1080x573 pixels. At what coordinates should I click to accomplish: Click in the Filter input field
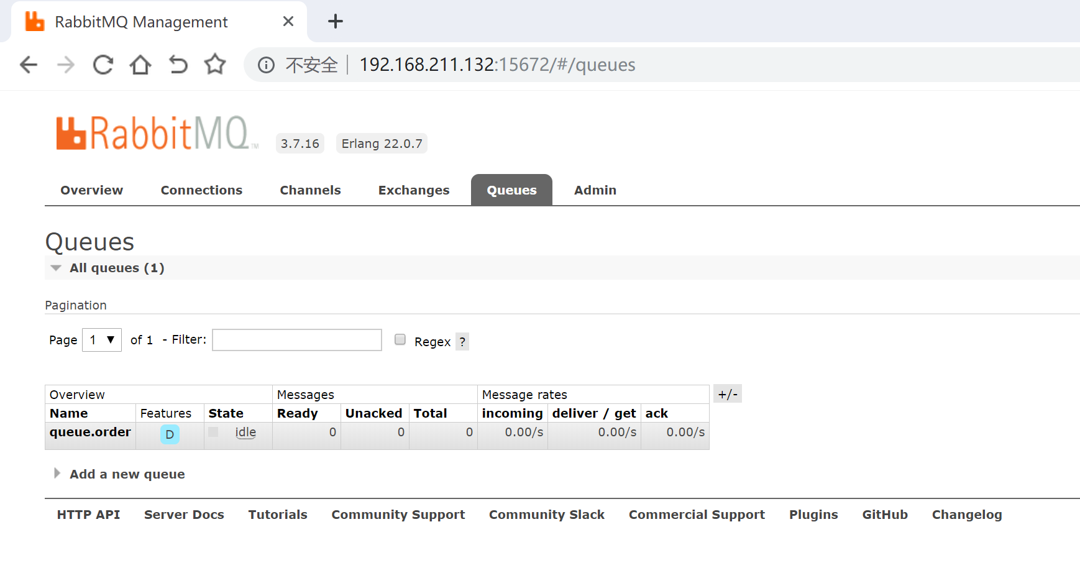(297, 340)
